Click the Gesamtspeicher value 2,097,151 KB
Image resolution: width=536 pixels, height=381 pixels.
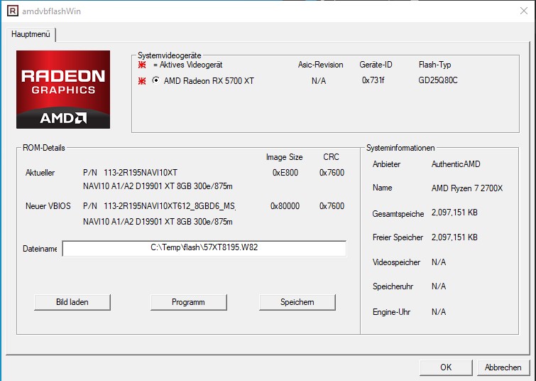click(x=454, y=213)
